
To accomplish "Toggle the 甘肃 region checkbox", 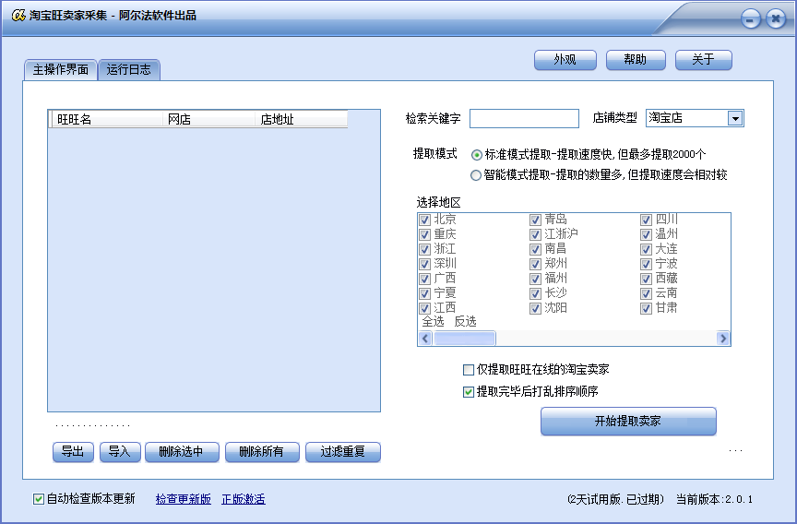I will (646, 308).
